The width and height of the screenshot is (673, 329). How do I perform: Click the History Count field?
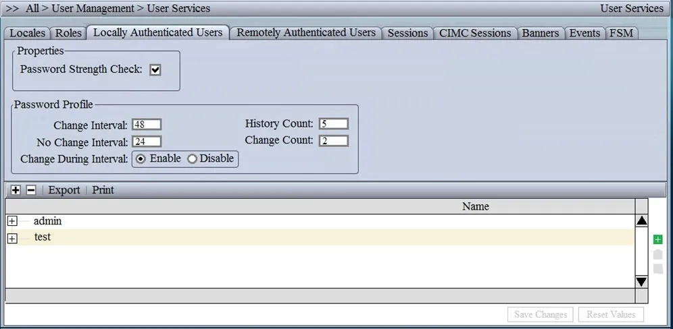click(x=334, y=124)
